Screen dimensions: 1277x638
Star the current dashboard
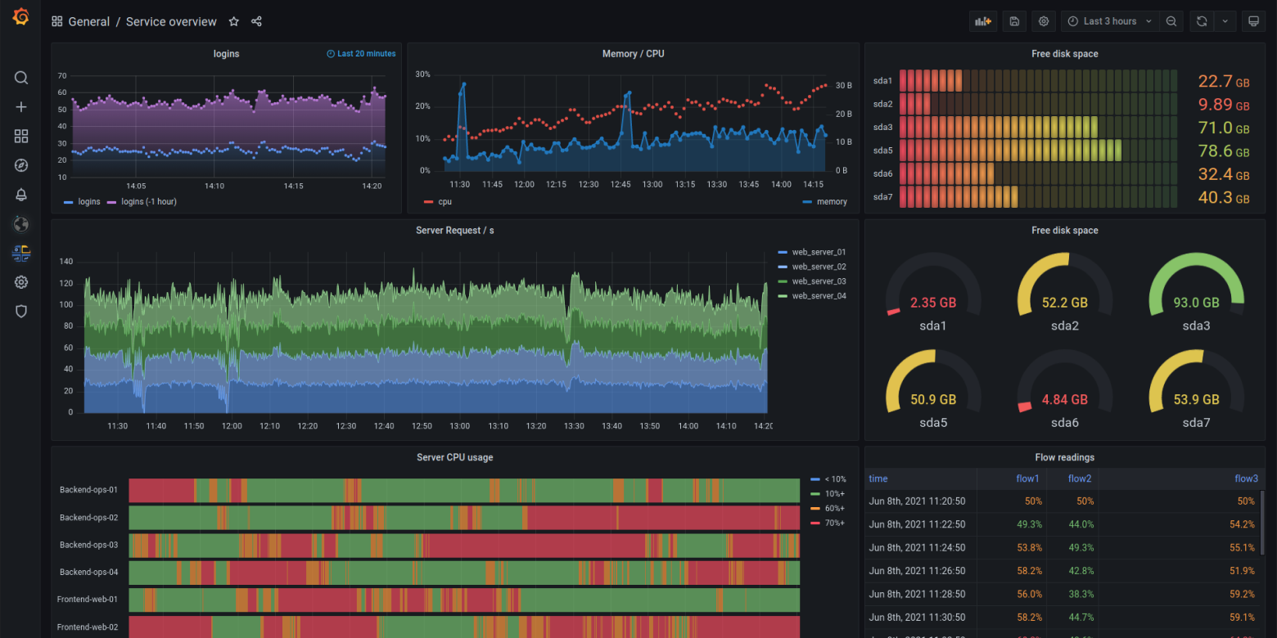(233, 21)
